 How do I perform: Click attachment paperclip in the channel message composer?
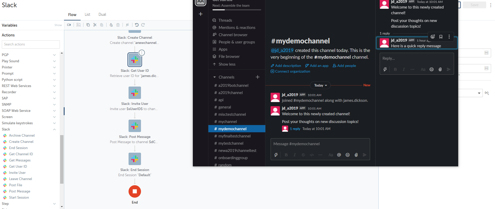tap(356, 155)
